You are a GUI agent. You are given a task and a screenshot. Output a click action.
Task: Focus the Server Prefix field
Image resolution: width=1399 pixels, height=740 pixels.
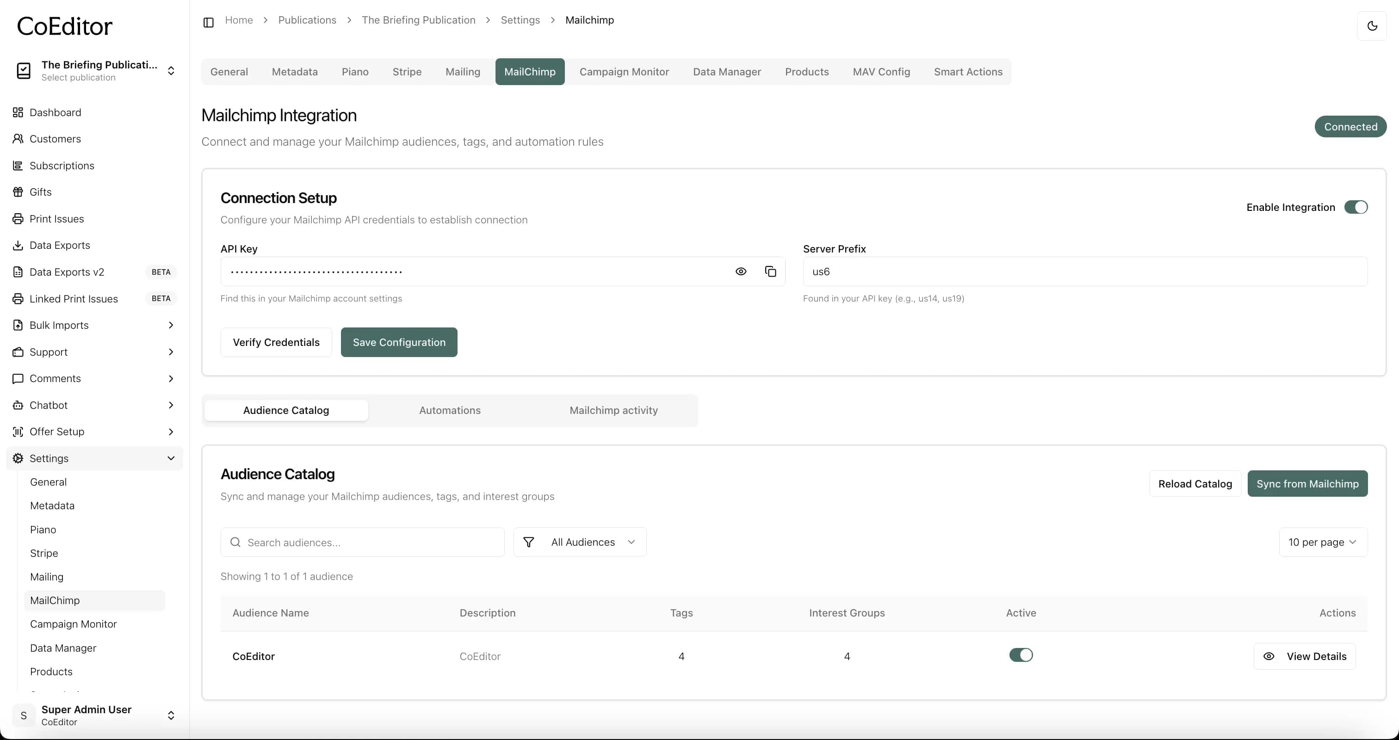(x=1085, y=271)
